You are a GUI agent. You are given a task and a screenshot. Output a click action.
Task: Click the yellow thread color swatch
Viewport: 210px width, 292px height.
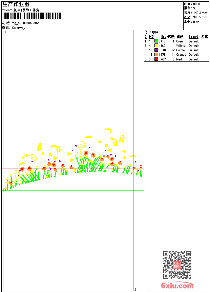[156, 45]
